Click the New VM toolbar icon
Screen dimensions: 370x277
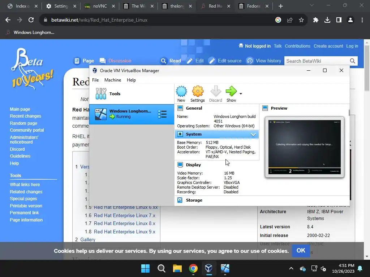(181, 94)
